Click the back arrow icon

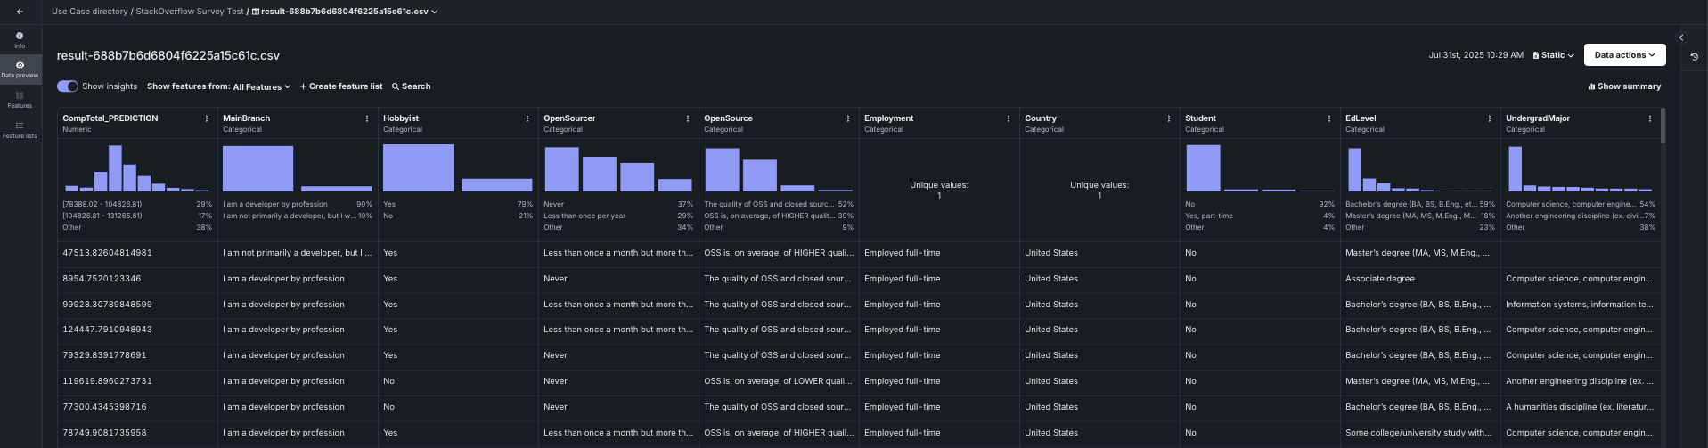click(20, 12)
